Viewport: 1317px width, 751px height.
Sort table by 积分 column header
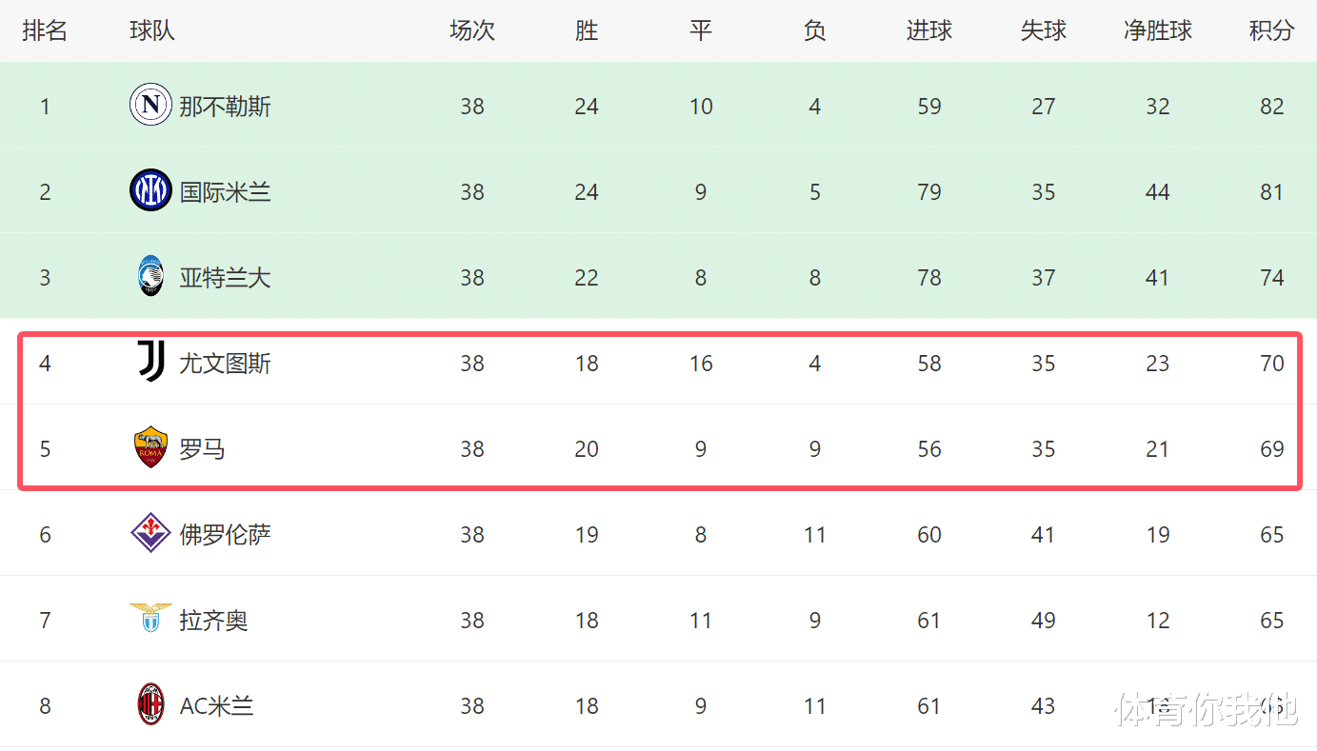click(1271, 30)
